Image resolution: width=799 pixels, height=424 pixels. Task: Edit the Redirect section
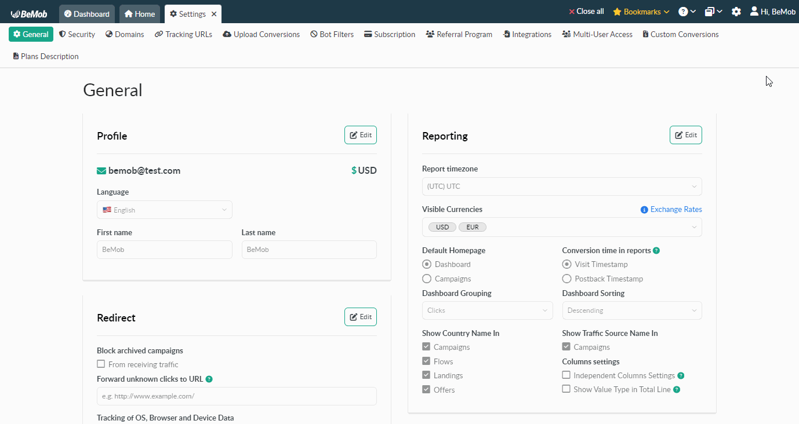click(x=361, y=317)
